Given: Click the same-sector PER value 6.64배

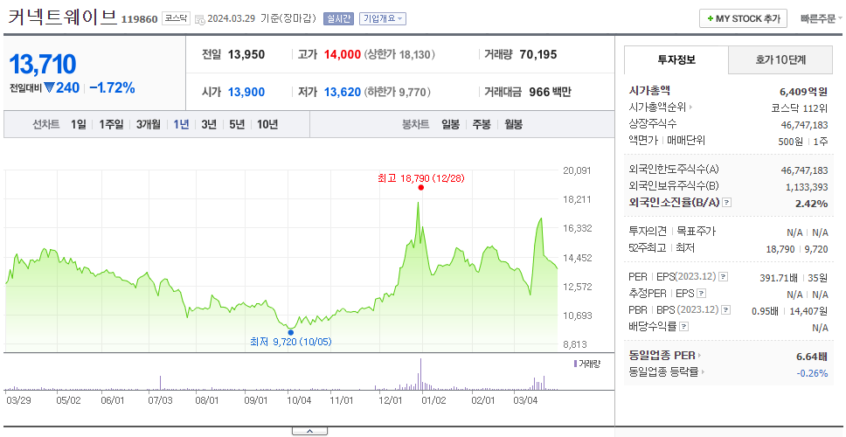Looking at the screenshot, I should coord(812,357).
